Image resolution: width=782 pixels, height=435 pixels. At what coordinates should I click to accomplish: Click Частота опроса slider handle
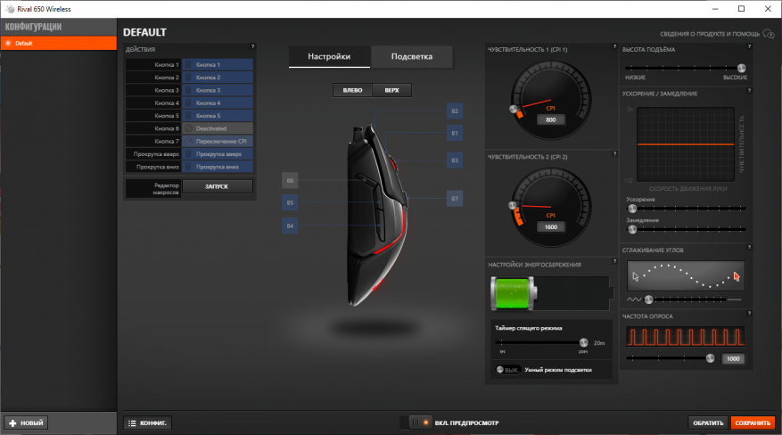click(x=710, y=358)
